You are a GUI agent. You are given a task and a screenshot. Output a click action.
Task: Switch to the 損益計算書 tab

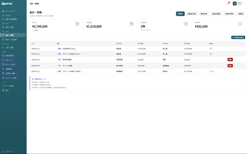(x=216, y=14)
